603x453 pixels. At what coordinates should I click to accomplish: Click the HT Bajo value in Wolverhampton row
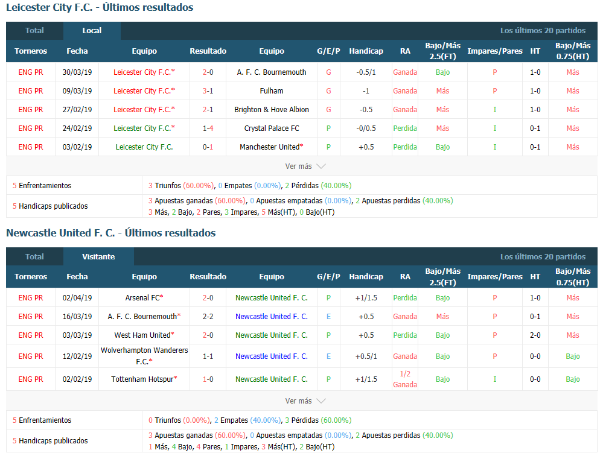click(573, 356)
